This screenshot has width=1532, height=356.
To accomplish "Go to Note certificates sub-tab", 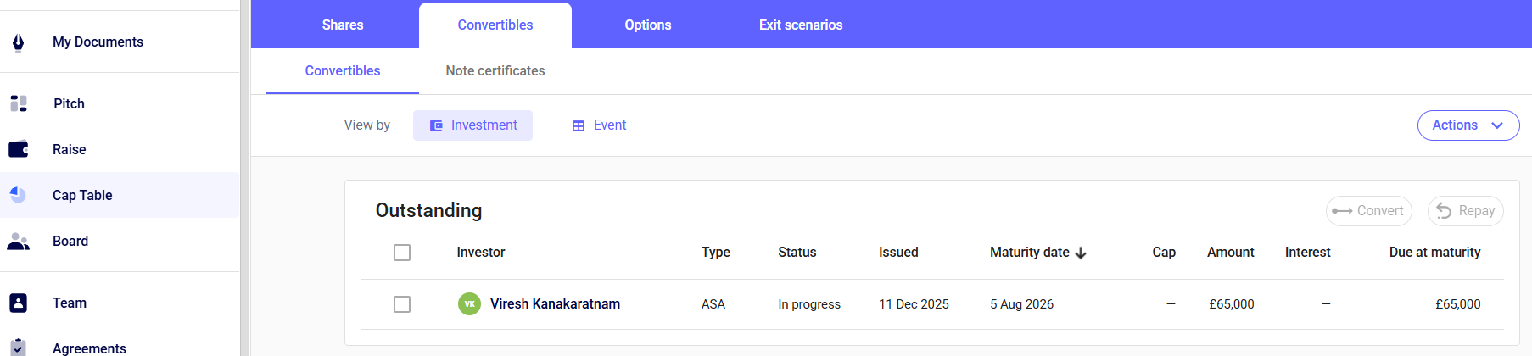I will (495, 71).
